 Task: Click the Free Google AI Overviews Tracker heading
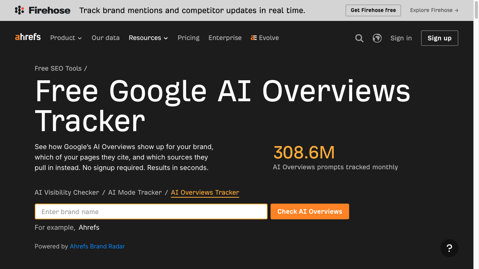click(x=223, y=106)
